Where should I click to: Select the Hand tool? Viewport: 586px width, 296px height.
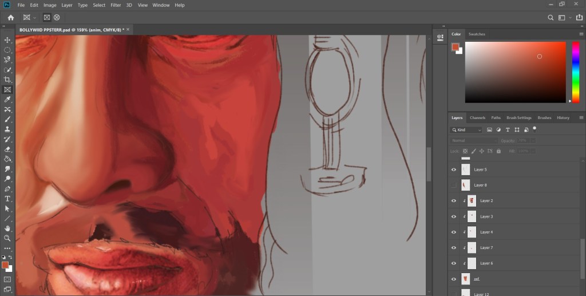click(x=7, y=228)
